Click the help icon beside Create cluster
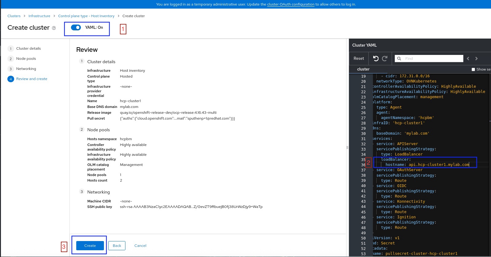This screenshot has width=491, height=257. point(54,28)
